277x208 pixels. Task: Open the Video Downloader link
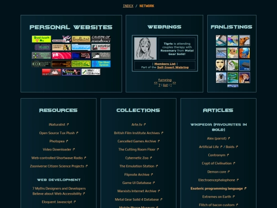[x=58, y=149]
